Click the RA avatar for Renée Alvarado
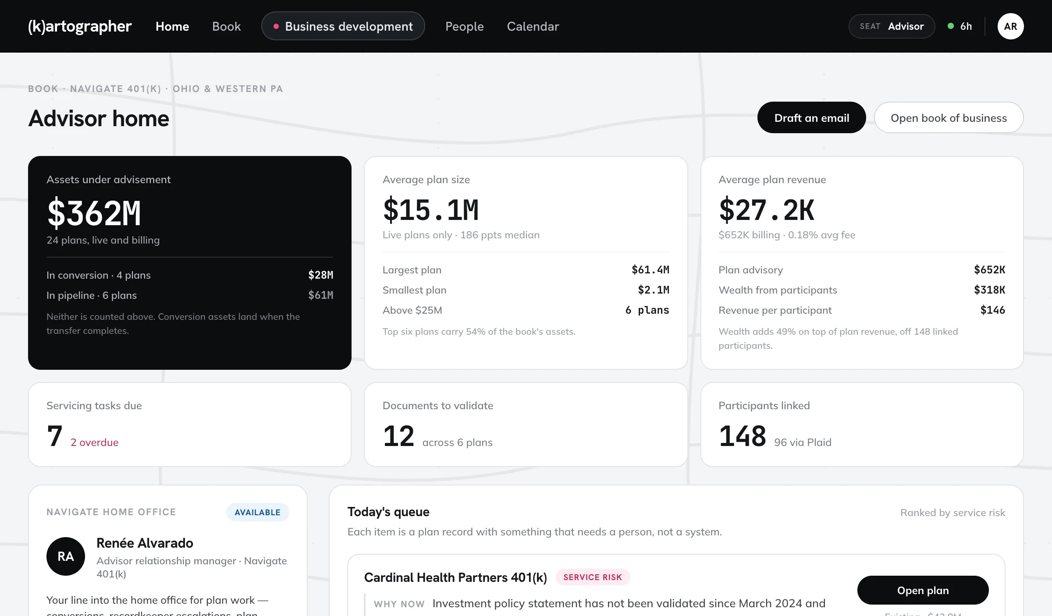The image size is (1052, 616). pos(66,556)
